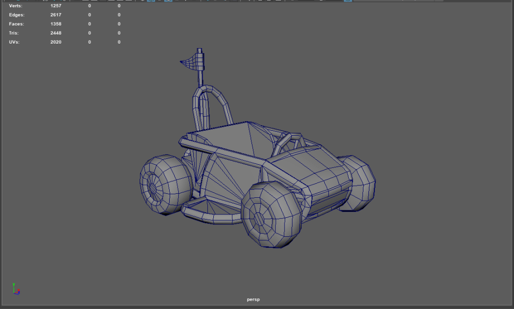
Task: Click the hub center of rear wheel
Action: (153, 187)
